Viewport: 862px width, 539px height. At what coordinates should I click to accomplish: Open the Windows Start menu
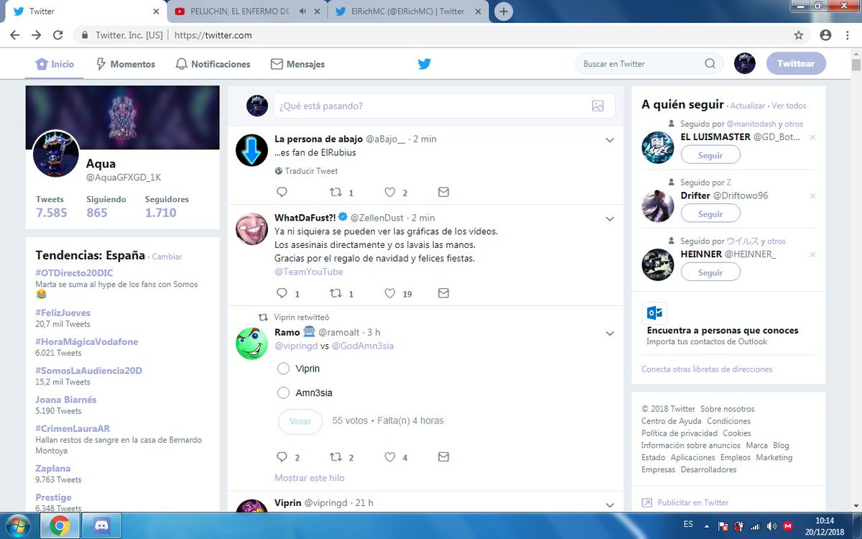click(x=17, y=525)
